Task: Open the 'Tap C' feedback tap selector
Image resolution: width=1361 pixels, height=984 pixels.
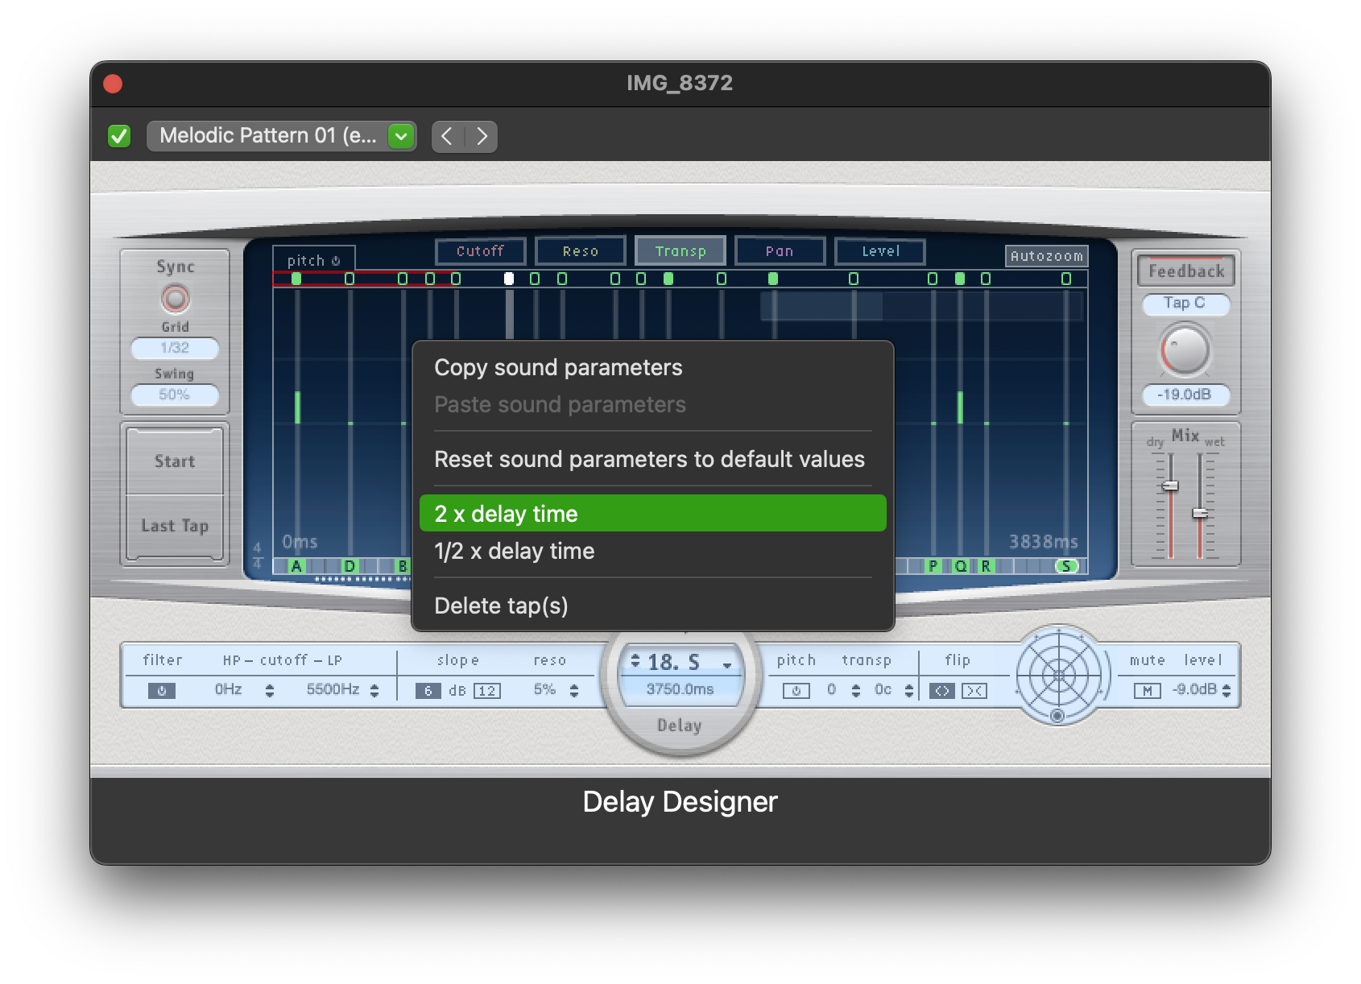Action: pos(1185,304)
